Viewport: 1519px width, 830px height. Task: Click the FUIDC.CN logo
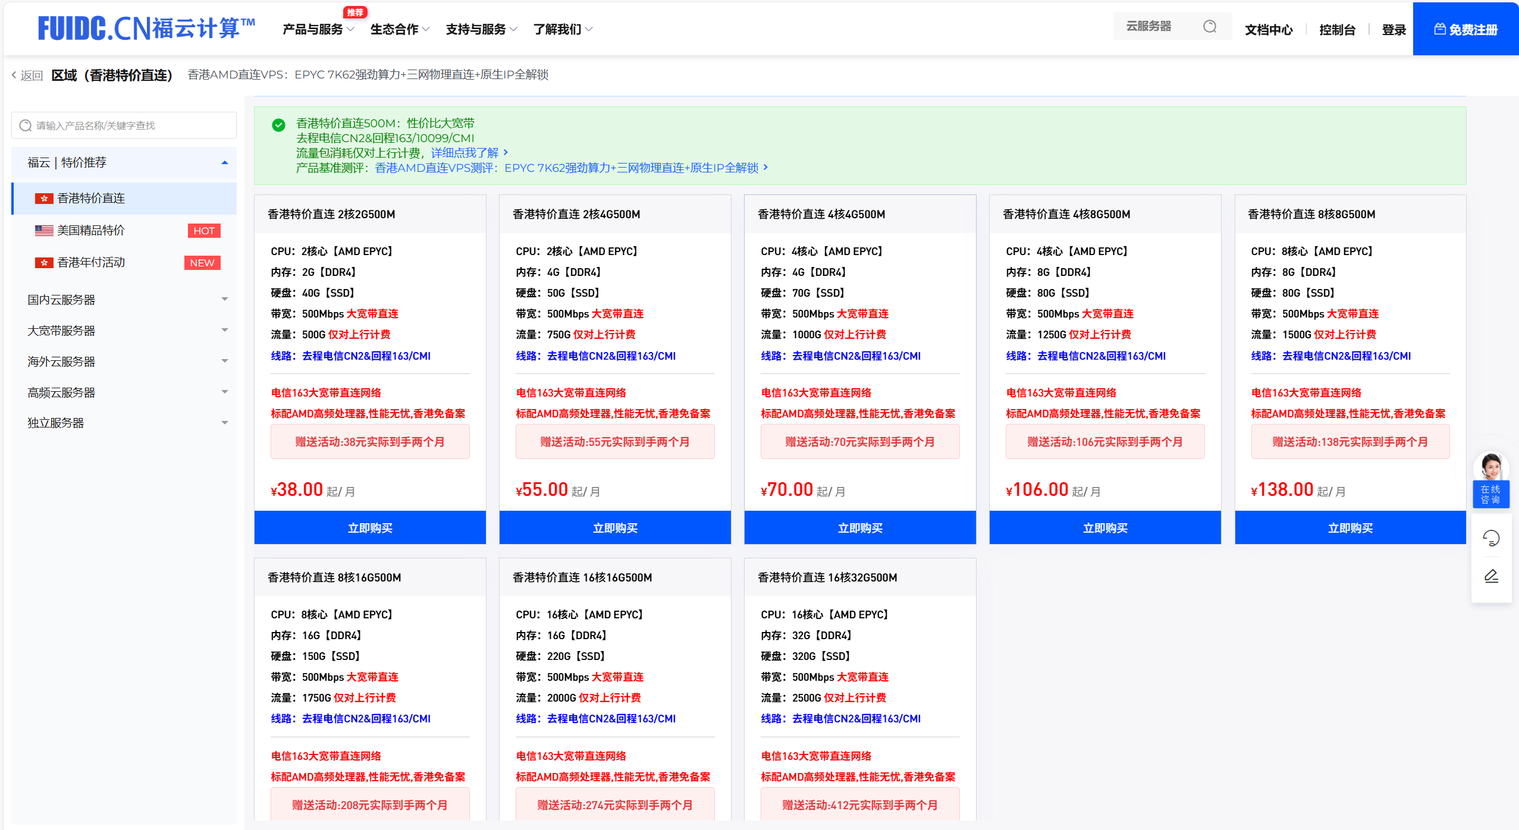(x=147, y=29)
